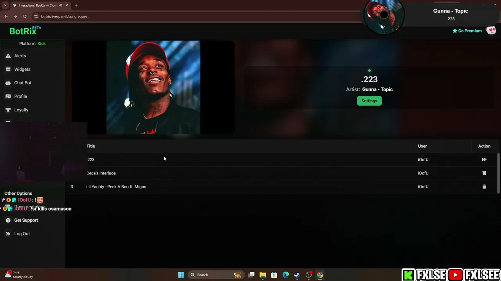This screenshot has width=501, height=281.
Task: Click the Other Options sidebar heading
Action: click(x=18, y=194)
